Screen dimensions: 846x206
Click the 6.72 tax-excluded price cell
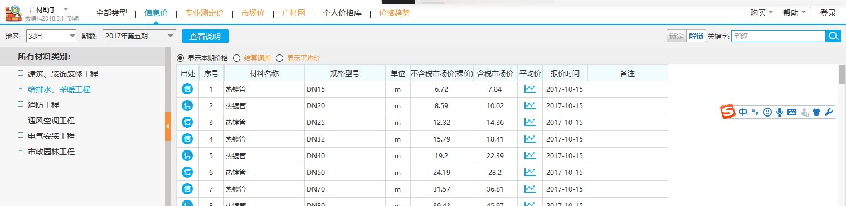pyautogui.click(x=441, y=89)
